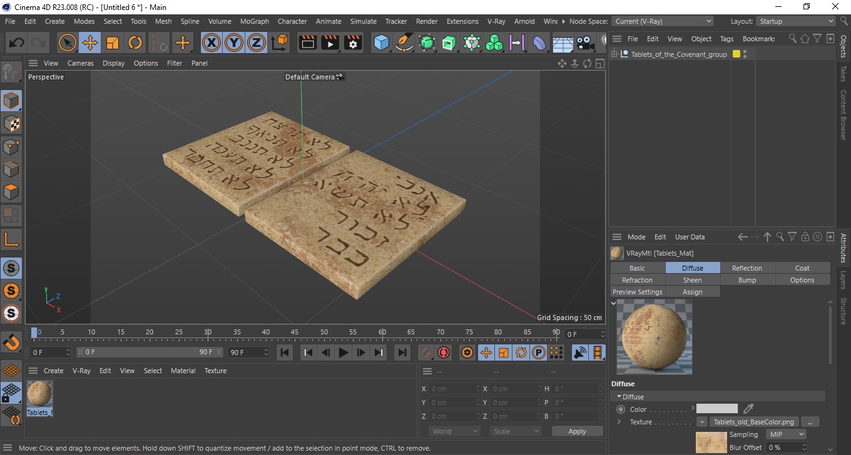Click the Render View clapperboard icon
The height and width of the screenshot is (455, 851).
[308, 43]
